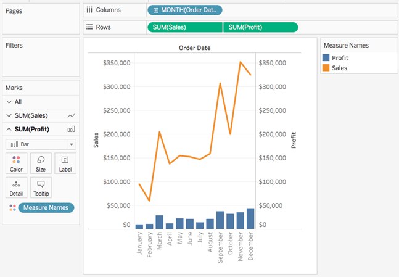The width and height of the screenshot is (399, 277).
Task: Click the December profit bar
Action: pos(250,219)
